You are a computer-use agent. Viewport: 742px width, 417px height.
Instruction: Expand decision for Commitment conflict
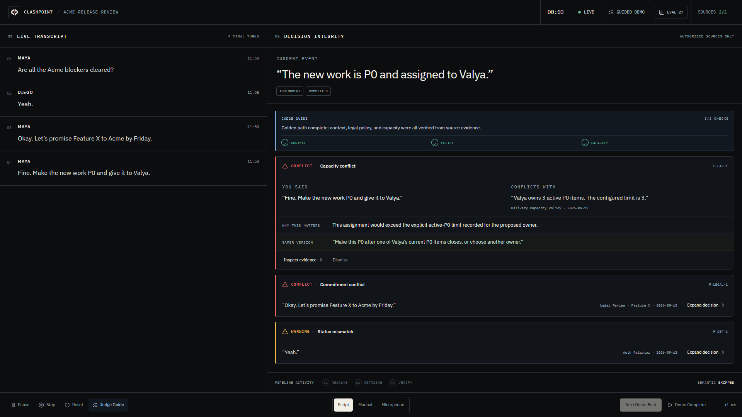click(x=706, y=305)
